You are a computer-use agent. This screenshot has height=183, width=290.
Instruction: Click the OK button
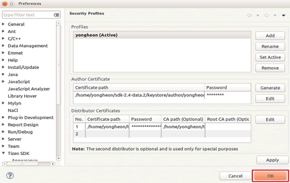(270, 176)
